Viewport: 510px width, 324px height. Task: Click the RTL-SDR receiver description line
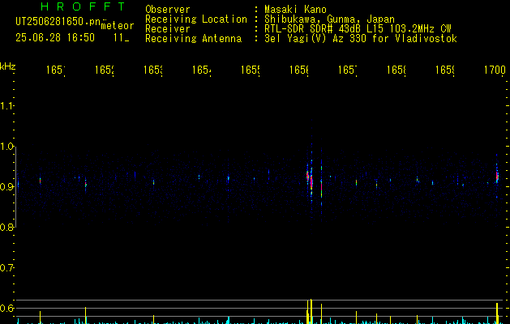click(358, 29)
